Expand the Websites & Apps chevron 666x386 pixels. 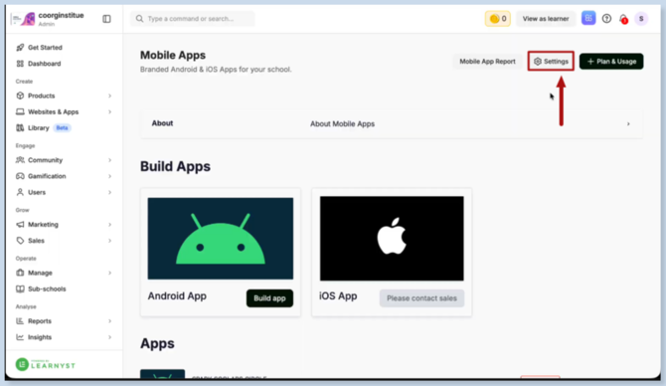[x=109, y=111]
